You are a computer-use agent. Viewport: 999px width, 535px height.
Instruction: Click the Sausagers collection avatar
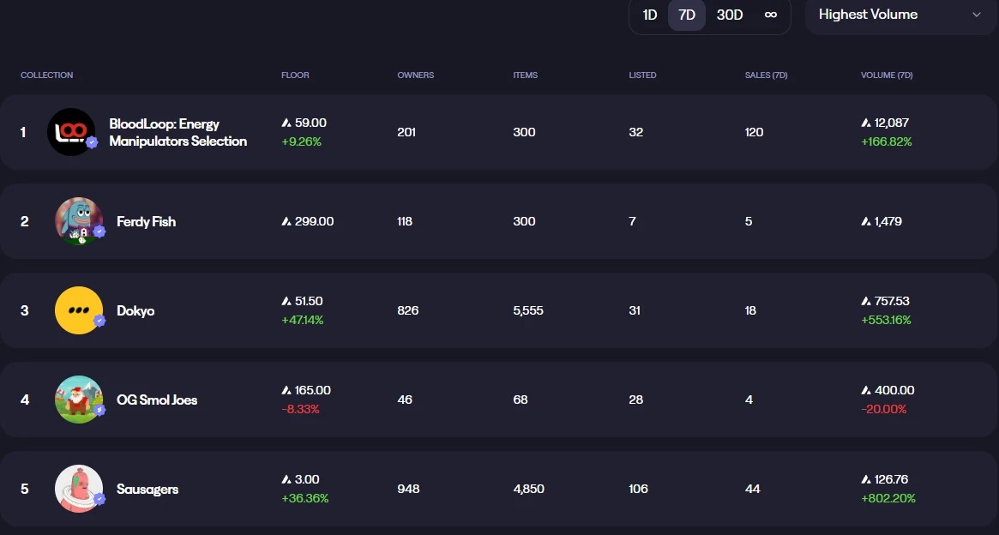(x=79, y=489)
